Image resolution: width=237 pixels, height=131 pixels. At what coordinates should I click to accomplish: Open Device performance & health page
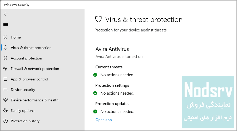click(34, 100)
